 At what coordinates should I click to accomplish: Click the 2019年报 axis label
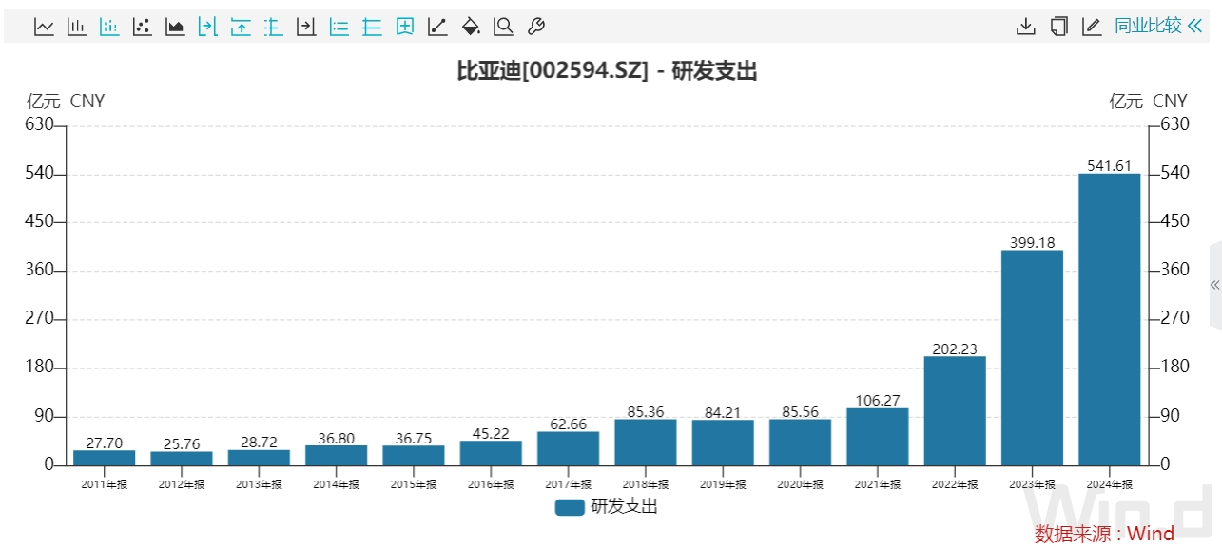tap(723, 484)
